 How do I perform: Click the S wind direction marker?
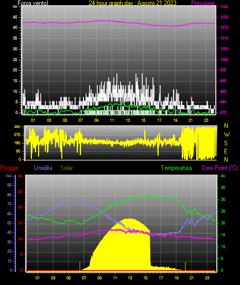click(226, 143)
